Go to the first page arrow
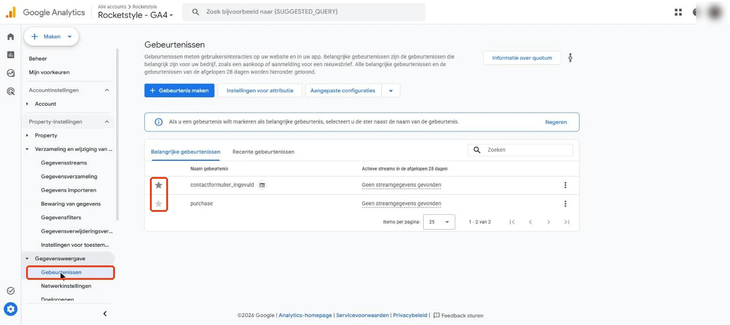The width and height of the screenshot is (730, 325). [x=512, y=222]
